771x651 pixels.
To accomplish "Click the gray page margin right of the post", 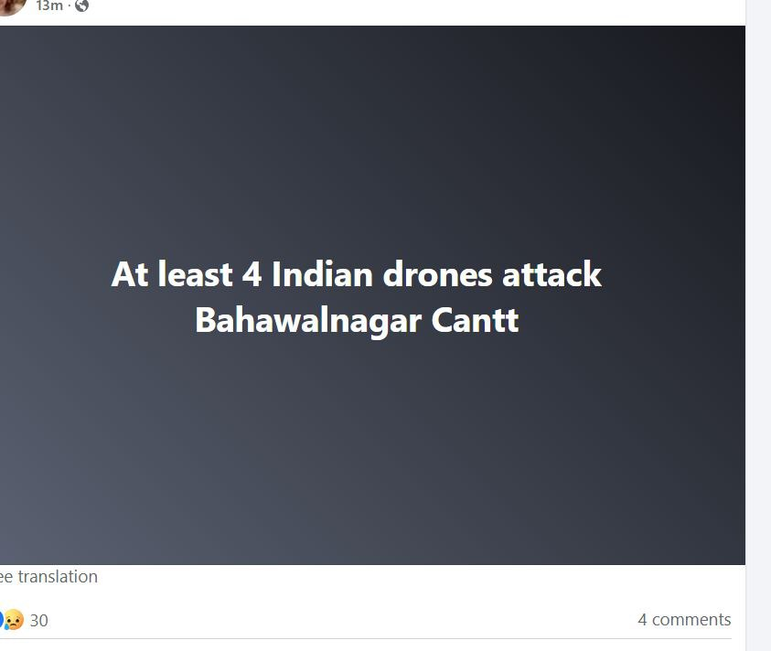I will coord(758,325).
